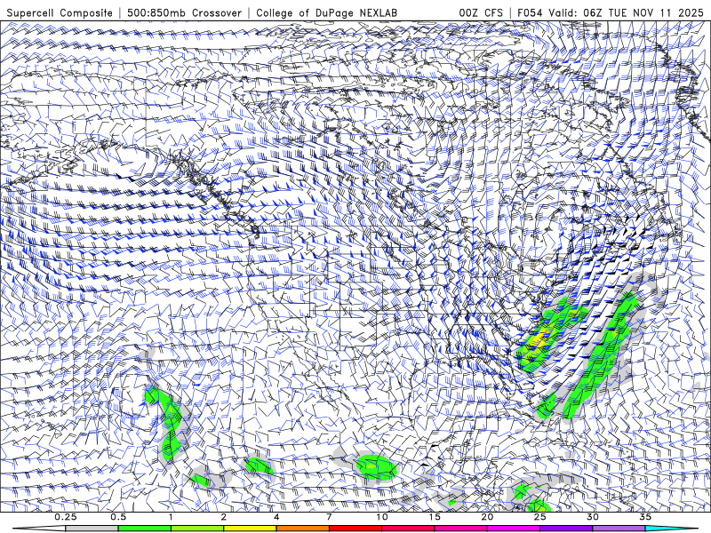The height and width of the screenshot is (533, 711).
Task: Click the "College of DuPage NEXLAB" text
Action: tap(326, 12)
